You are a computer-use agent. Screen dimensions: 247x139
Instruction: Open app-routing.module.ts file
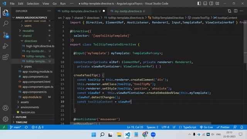coord(37,71)
